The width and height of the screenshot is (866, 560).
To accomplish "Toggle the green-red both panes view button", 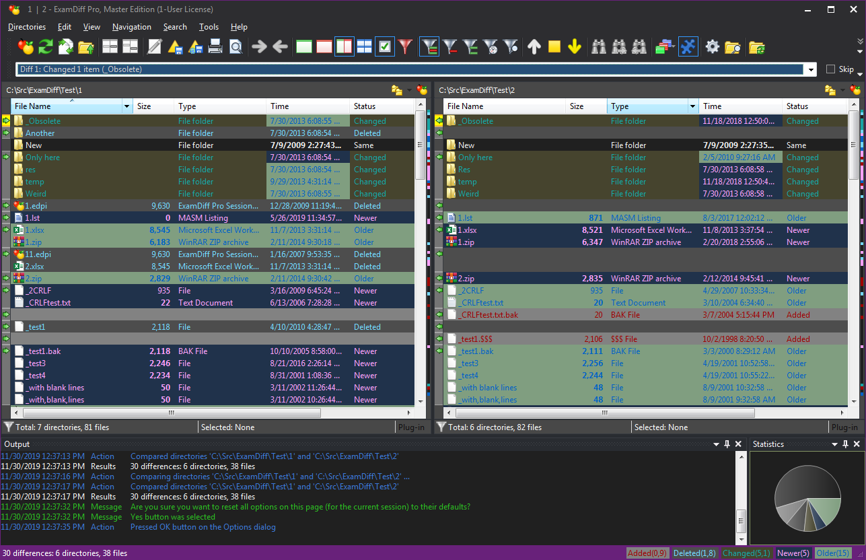I will [345, 46].
